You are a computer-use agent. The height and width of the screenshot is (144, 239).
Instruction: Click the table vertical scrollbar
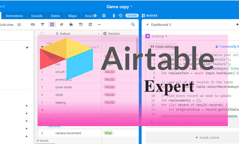coord(137,52)
